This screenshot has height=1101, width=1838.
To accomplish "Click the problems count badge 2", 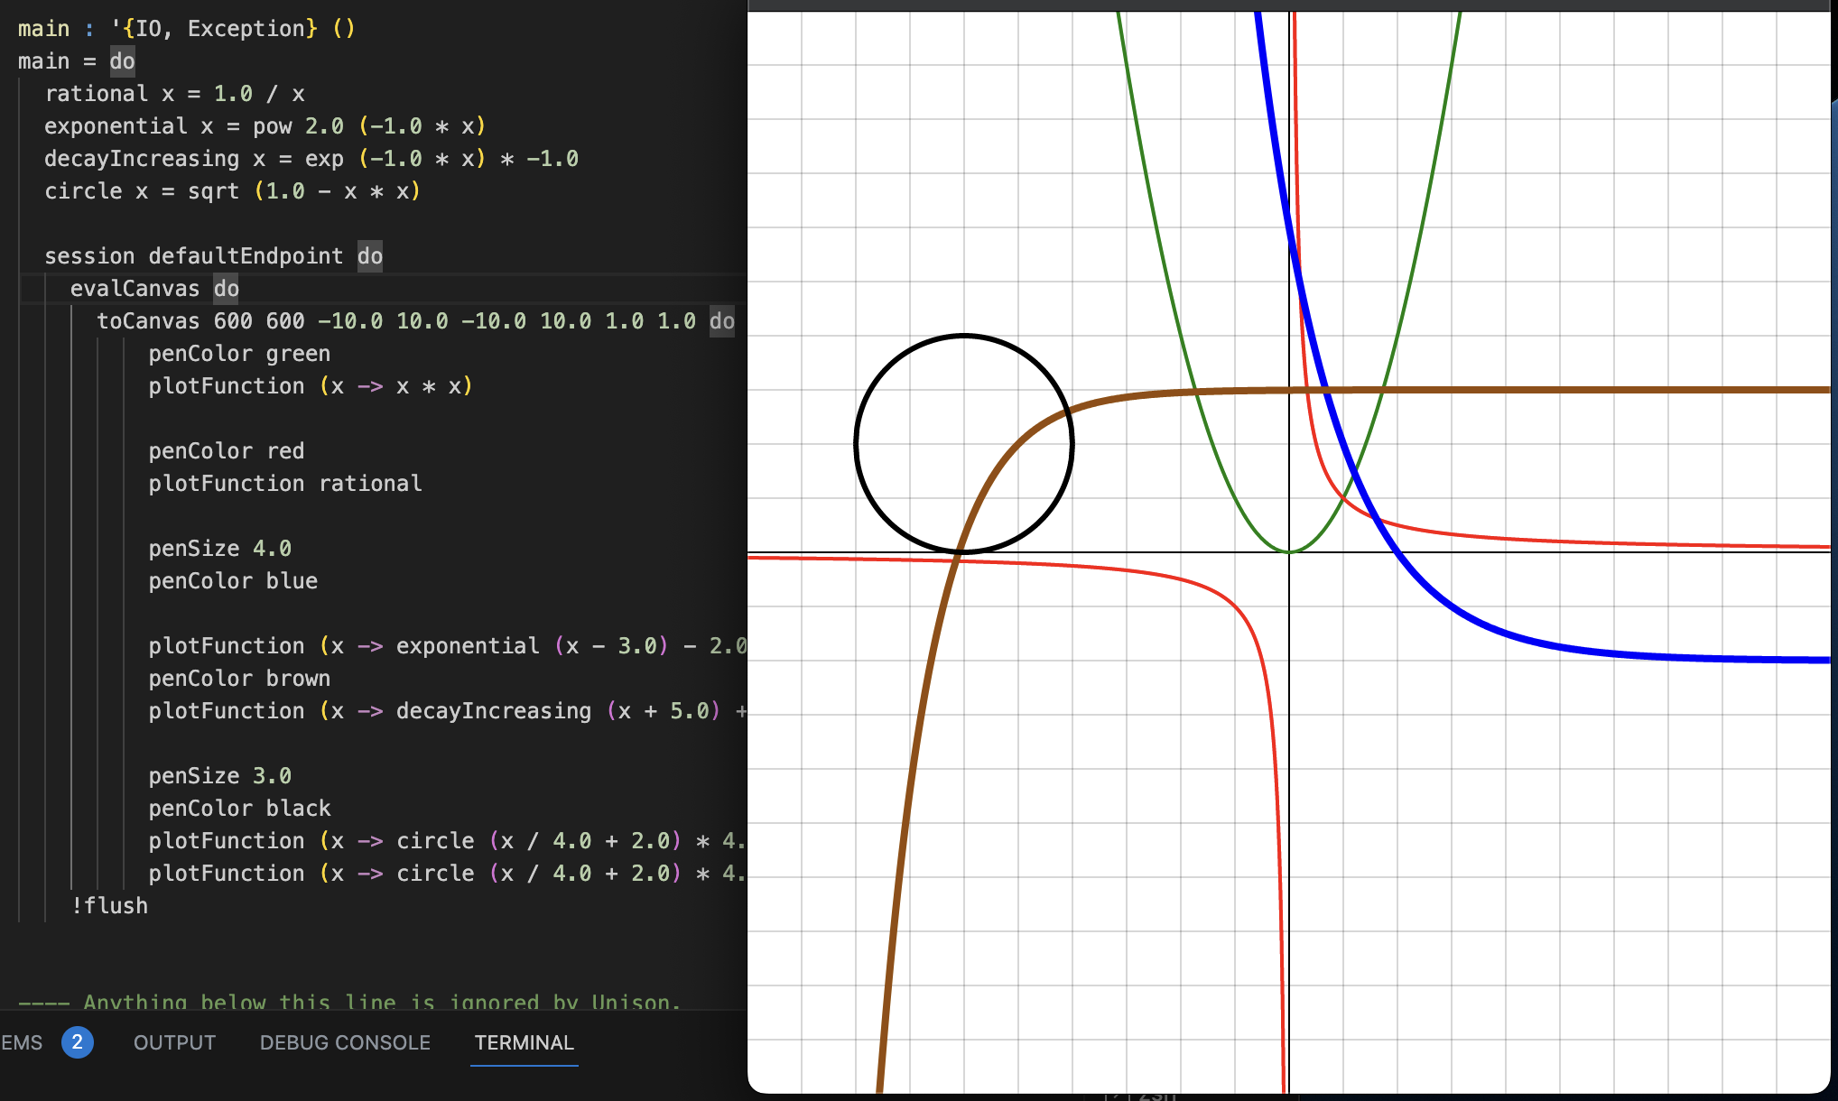I will point(78,1042).
